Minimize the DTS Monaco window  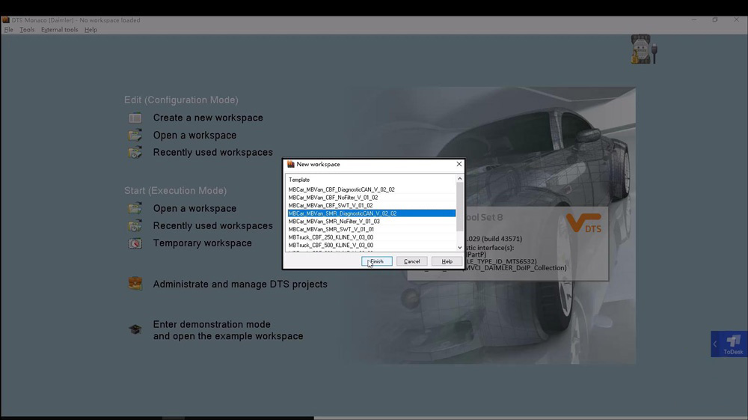point(694,20)
